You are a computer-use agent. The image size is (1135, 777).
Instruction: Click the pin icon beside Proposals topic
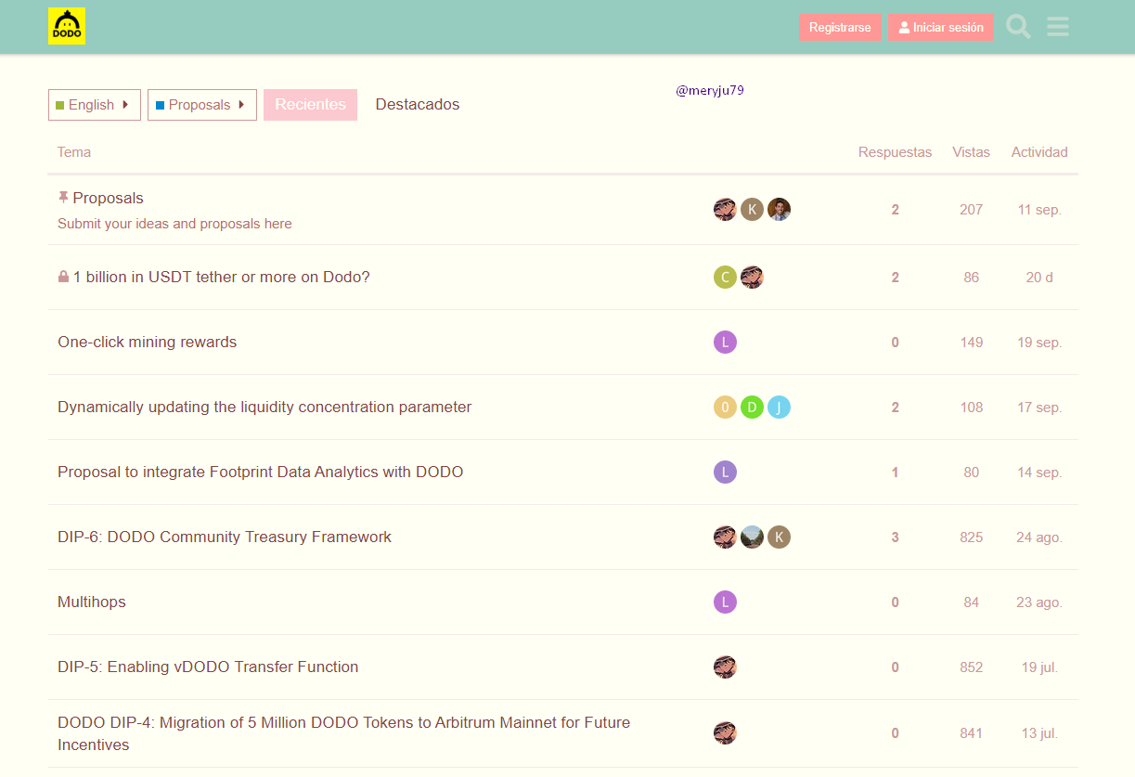[x=63, y=198]
